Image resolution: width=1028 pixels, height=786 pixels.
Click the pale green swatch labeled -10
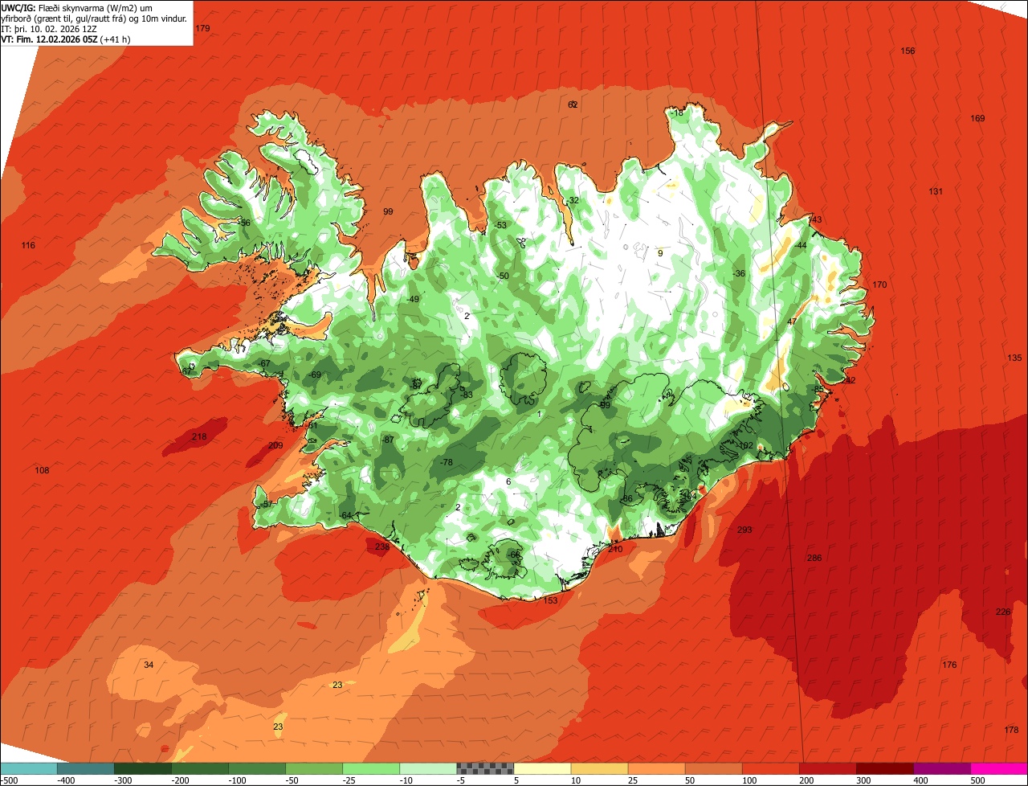pos(428,768)
